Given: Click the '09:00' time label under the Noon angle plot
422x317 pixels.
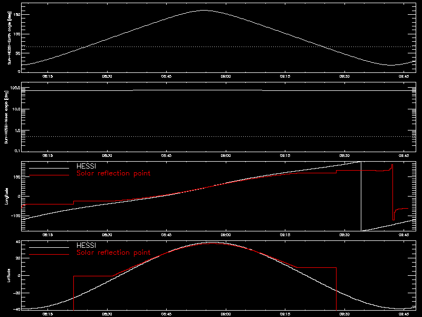Looking at the screenshot, I should (x=226, y=155).
